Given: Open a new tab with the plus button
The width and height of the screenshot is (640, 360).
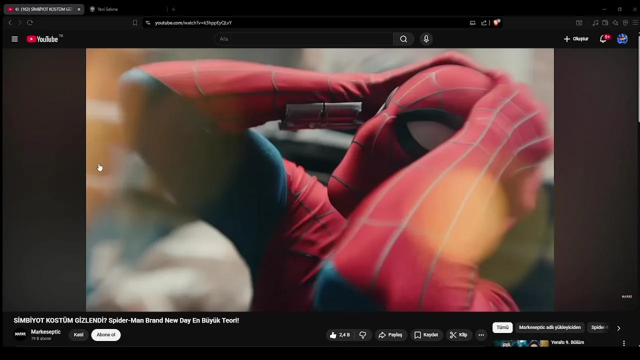Looking at the screenshot, I should [173, 9].
